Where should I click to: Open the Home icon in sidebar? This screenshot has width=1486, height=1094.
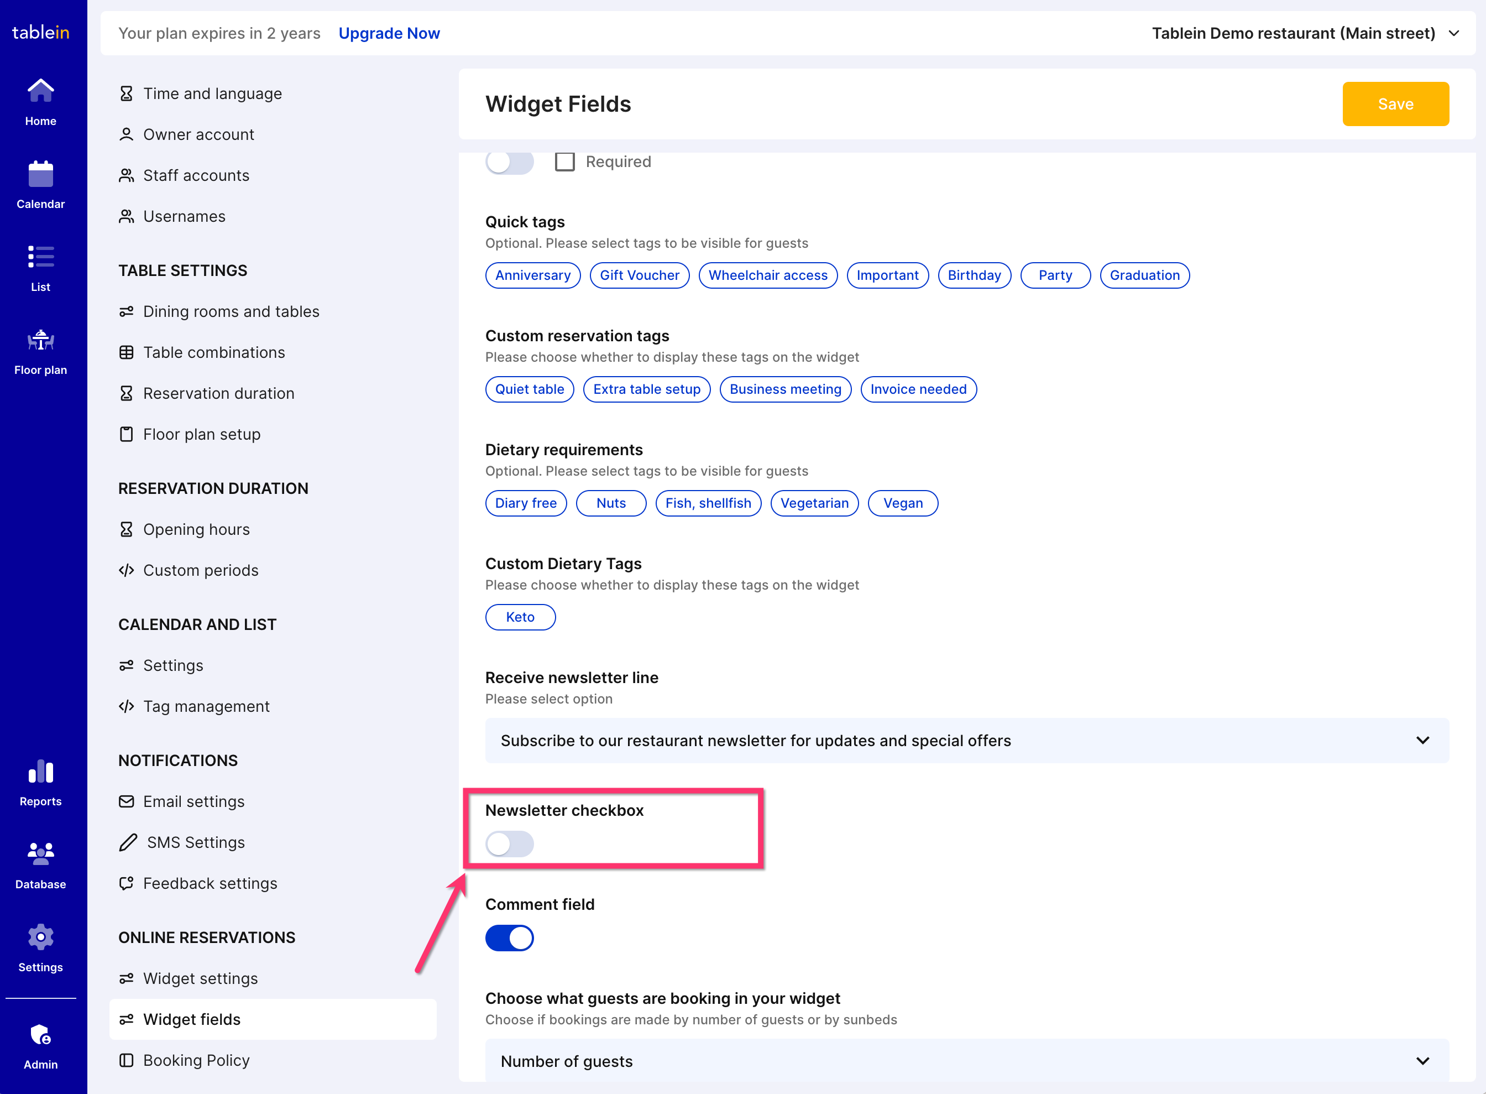[40, 91]
